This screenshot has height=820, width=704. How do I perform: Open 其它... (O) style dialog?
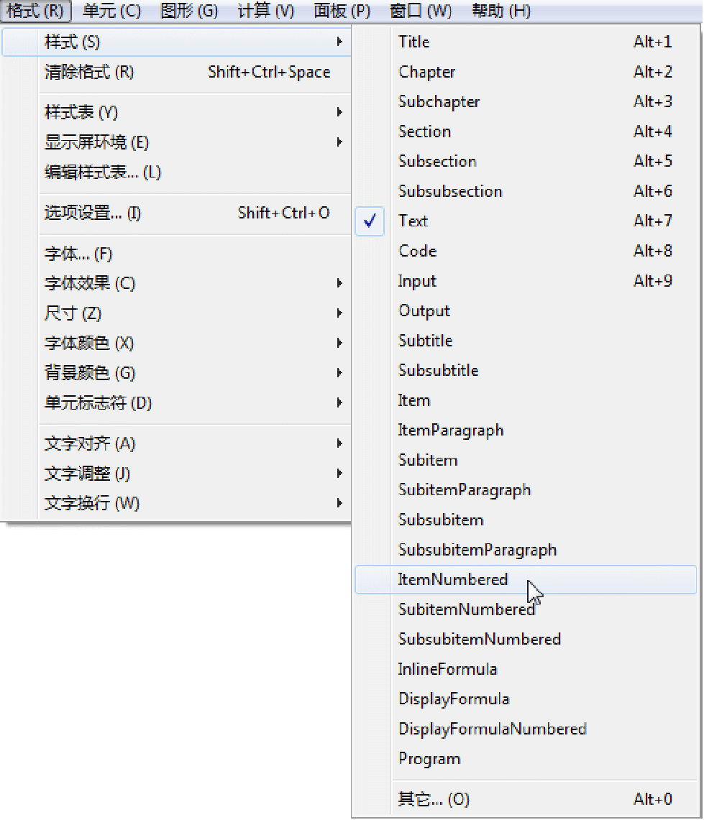526,799
